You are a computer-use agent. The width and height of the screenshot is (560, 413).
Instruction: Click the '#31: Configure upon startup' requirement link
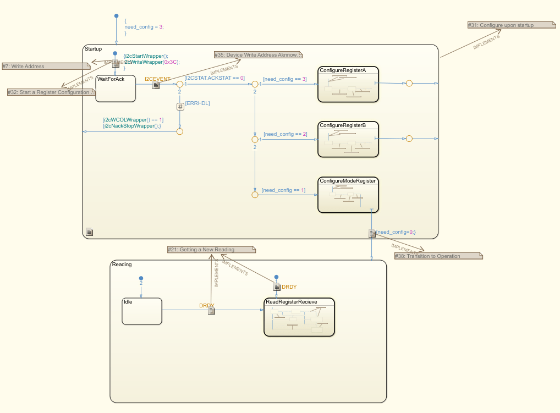(x=510, y=24)
